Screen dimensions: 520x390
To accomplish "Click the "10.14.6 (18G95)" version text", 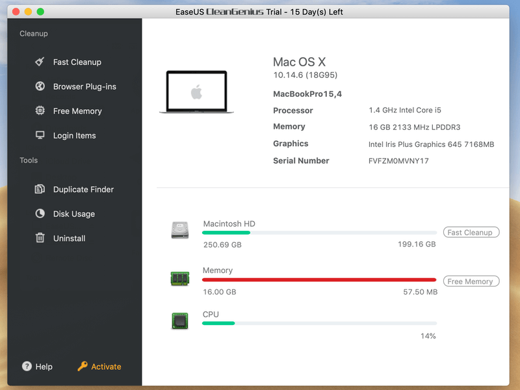I will click(x=305, y=75).
